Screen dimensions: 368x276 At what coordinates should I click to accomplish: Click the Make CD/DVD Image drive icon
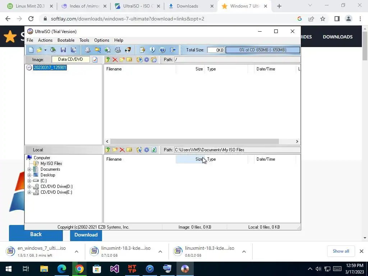pos(88,50)
